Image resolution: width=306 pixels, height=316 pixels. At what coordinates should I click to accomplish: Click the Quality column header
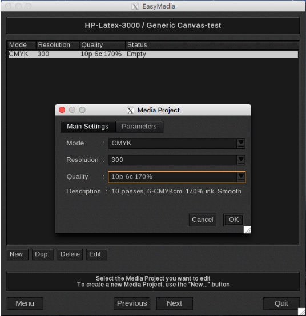coord(102,45)
